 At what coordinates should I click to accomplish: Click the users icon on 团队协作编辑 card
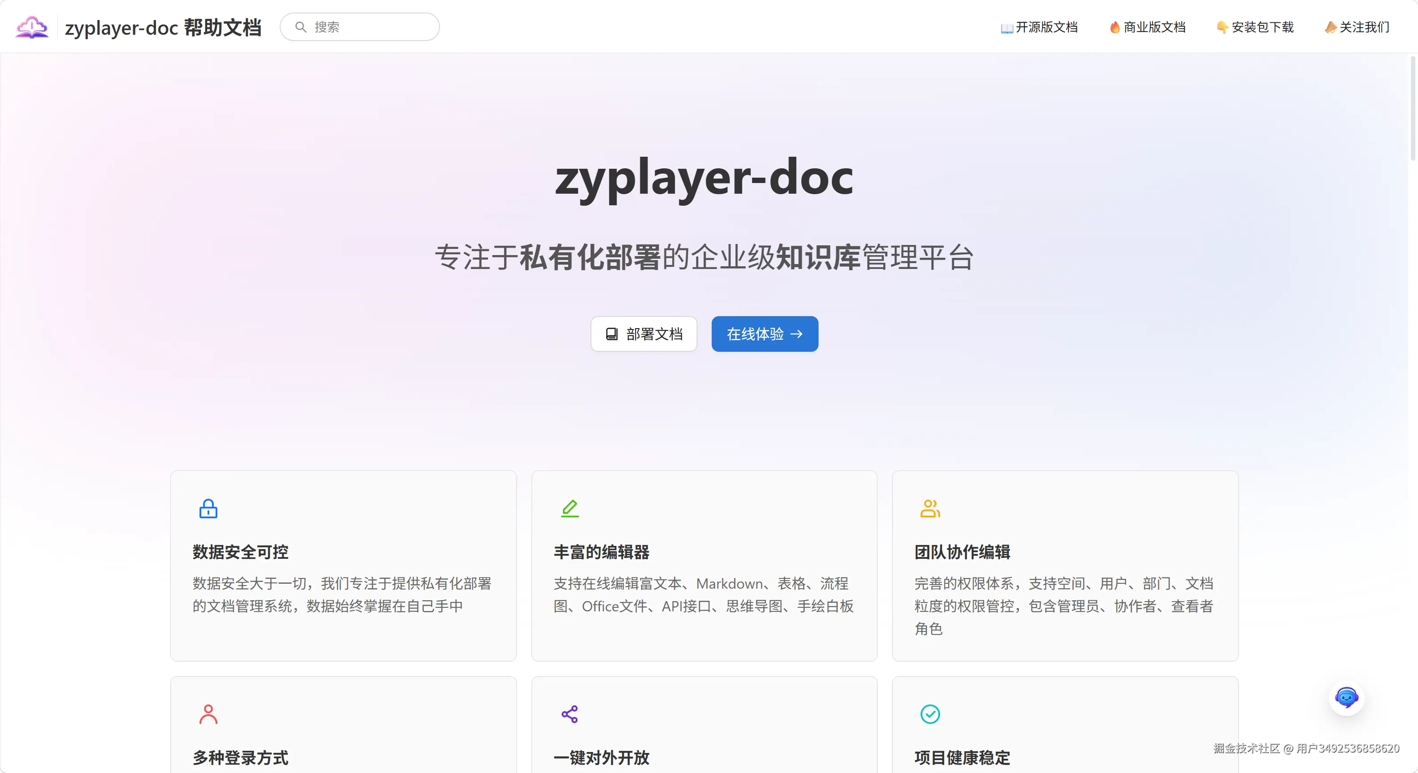[930, 509]
